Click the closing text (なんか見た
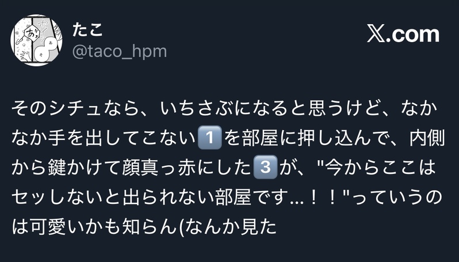The image size is (459, 262). click(227, 226)
